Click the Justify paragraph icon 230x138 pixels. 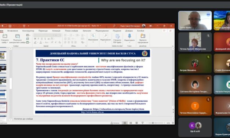[x=76, y=42]
